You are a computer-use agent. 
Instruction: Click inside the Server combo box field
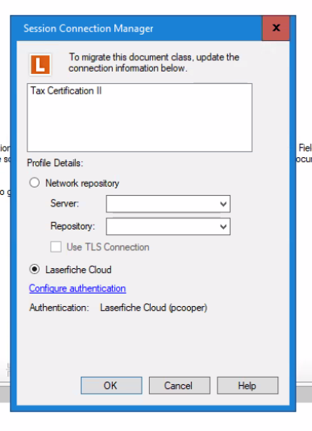pyautogui.click(x=162, y=204)
